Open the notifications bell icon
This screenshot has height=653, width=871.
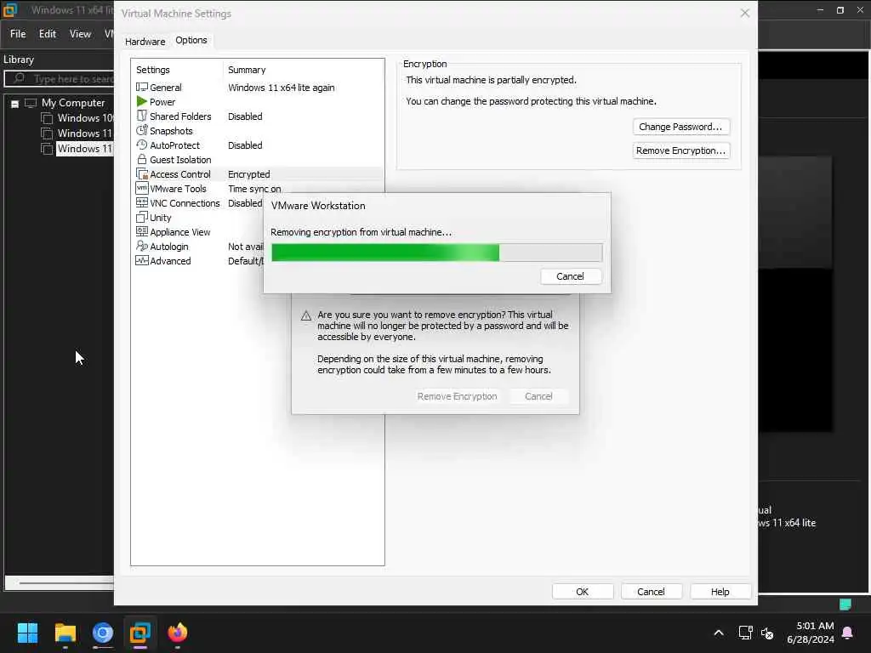coord(847,633)
